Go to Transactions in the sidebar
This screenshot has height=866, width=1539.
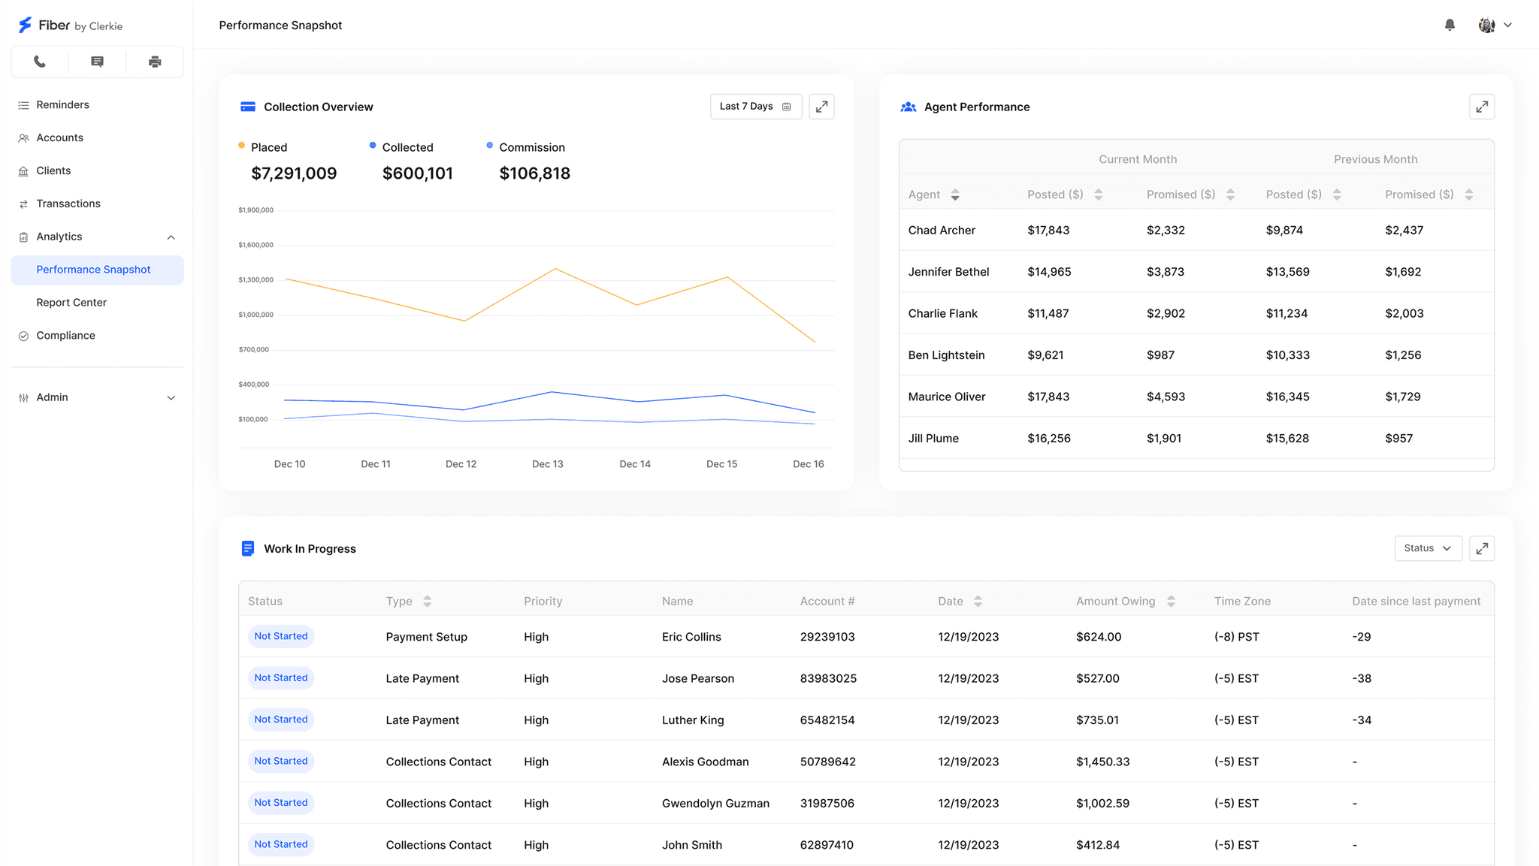[x=68, y=204]
